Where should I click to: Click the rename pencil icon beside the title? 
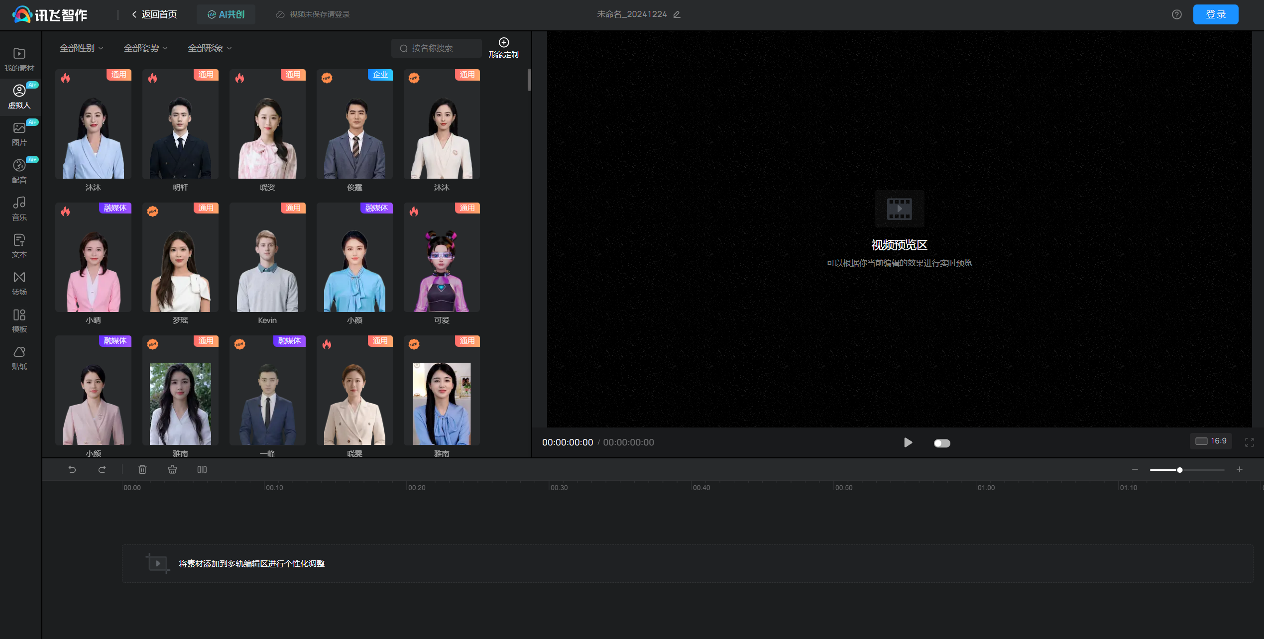(677, 14)
